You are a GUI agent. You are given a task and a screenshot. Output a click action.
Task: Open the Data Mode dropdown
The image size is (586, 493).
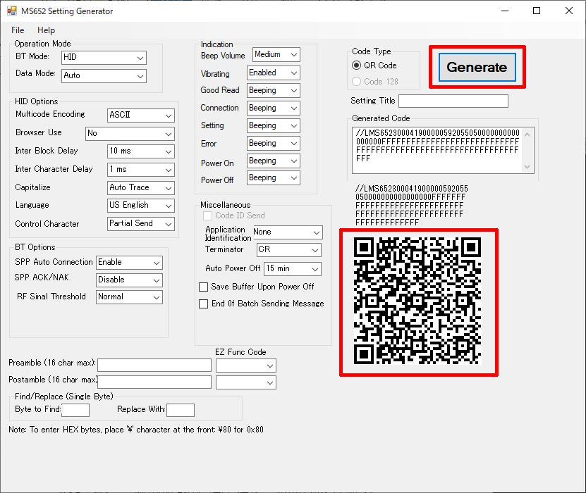[x=104, y=76]
